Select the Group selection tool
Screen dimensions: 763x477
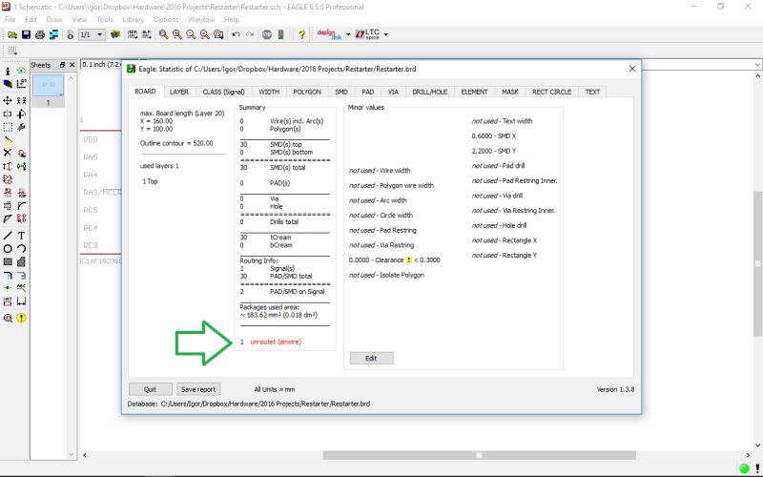[x=8, y=127]
